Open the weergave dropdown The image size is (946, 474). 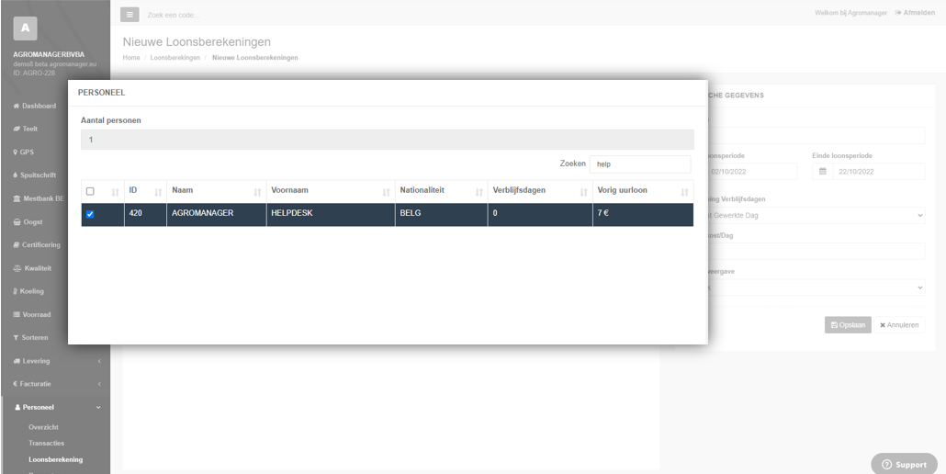816,288
